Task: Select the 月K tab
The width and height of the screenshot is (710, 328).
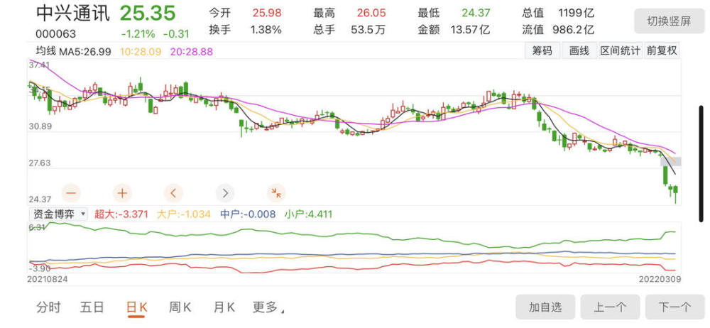Action: 224,307
